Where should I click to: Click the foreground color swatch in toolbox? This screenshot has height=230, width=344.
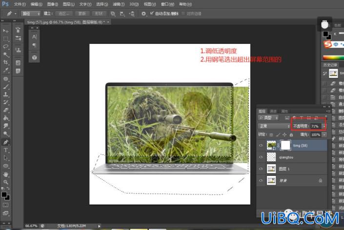pyautogui.click(x=4, y=194)
